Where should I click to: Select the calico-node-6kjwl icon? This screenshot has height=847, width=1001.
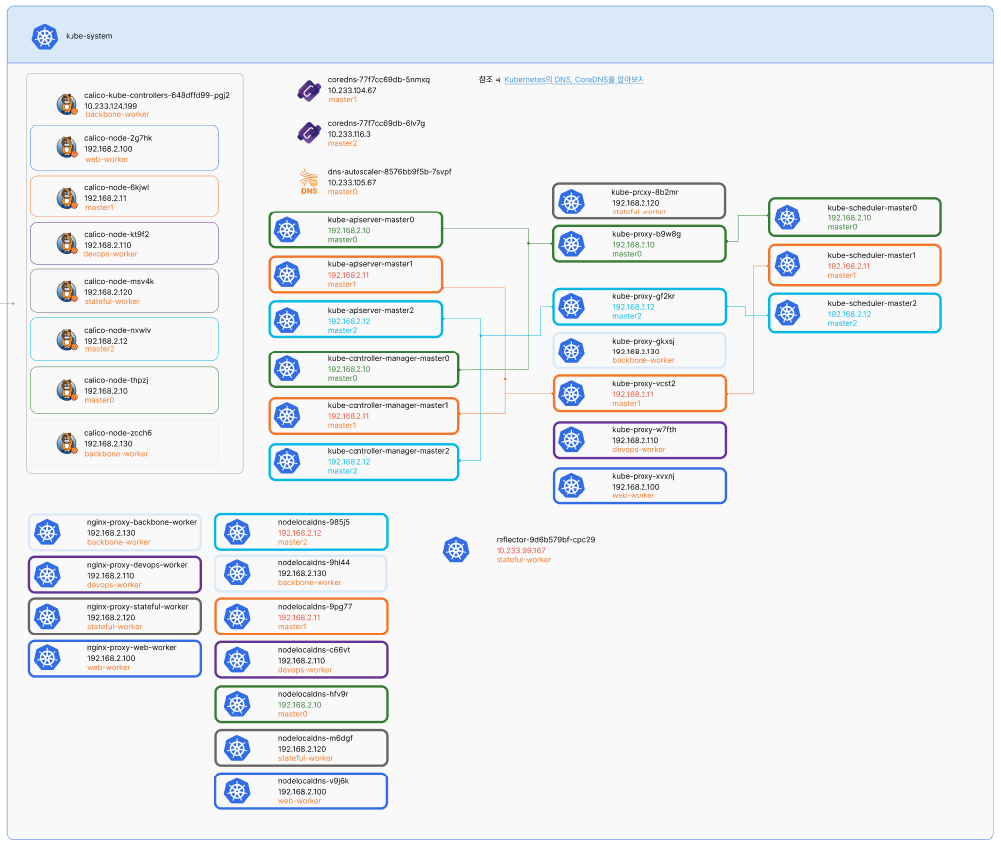click(67, 198)
